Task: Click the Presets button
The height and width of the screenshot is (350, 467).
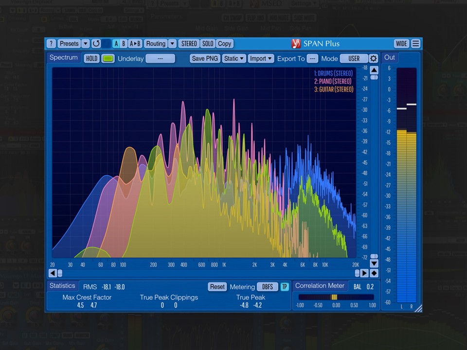Action: [69, 44]
